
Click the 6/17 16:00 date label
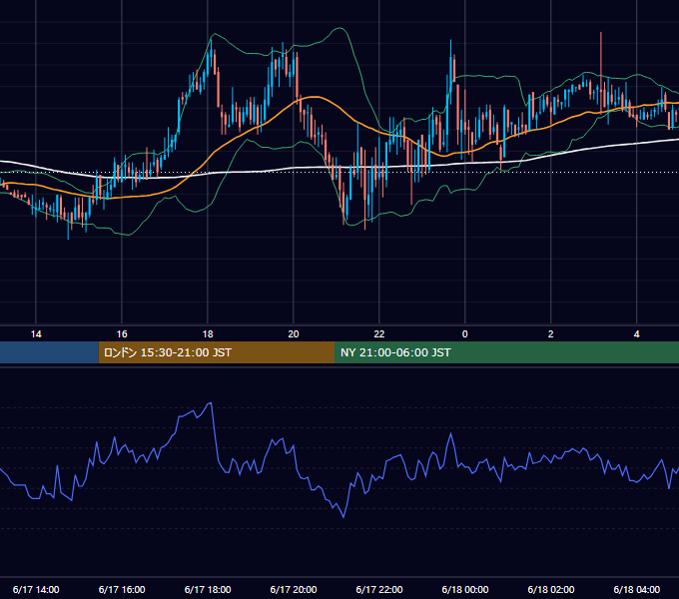point(122,589)
